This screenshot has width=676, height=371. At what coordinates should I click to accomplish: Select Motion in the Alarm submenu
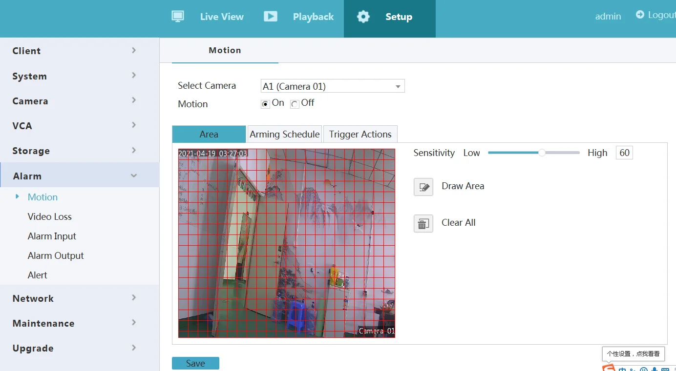pyautogui.click(x=42, y=197)
